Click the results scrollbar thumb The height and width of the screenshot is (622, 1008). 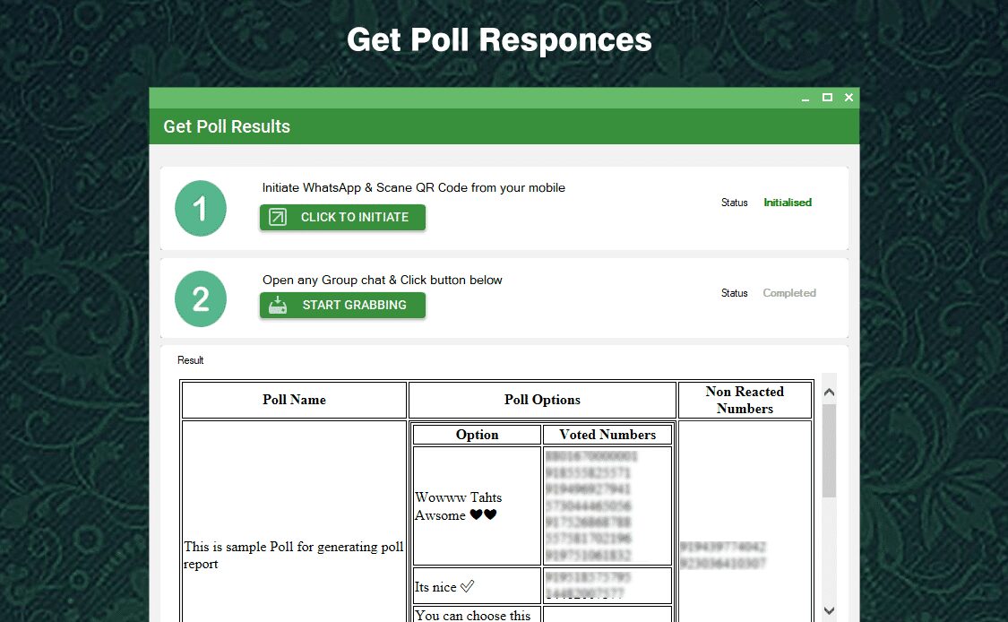pyautogui.click(x=829, y=450)
